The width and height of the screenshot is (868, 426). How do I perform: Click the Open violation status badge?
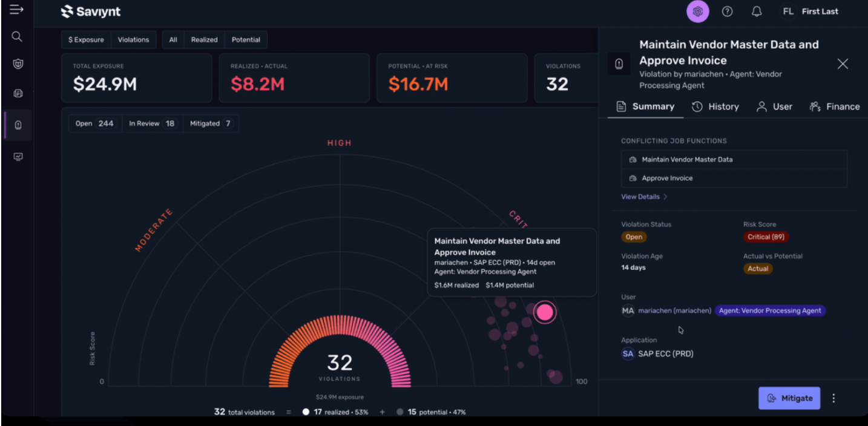click(x=634, y=237)
